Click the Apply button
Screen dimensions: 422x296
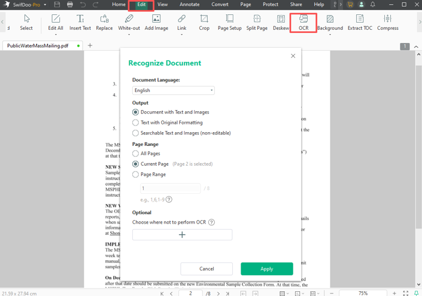(x=266, y=269)
